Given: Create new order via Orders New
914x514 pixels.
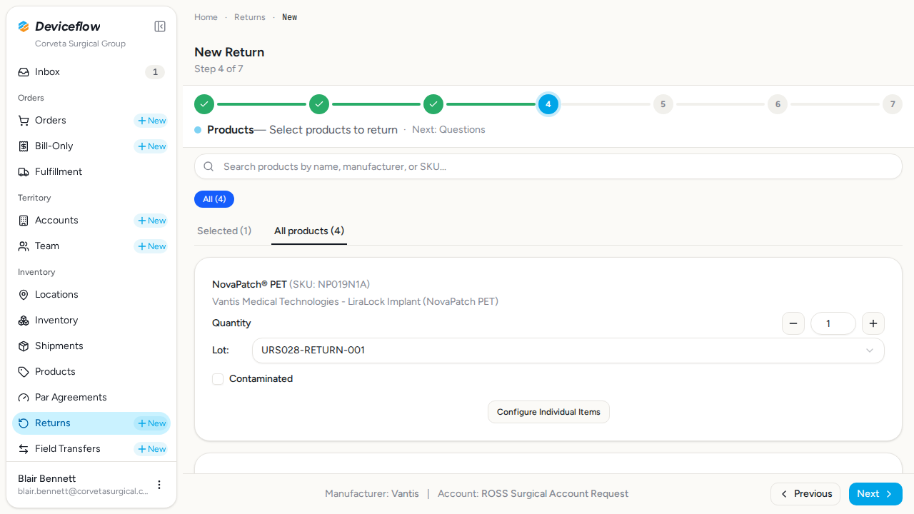Looking at the screenshot, I should [152, 121].
